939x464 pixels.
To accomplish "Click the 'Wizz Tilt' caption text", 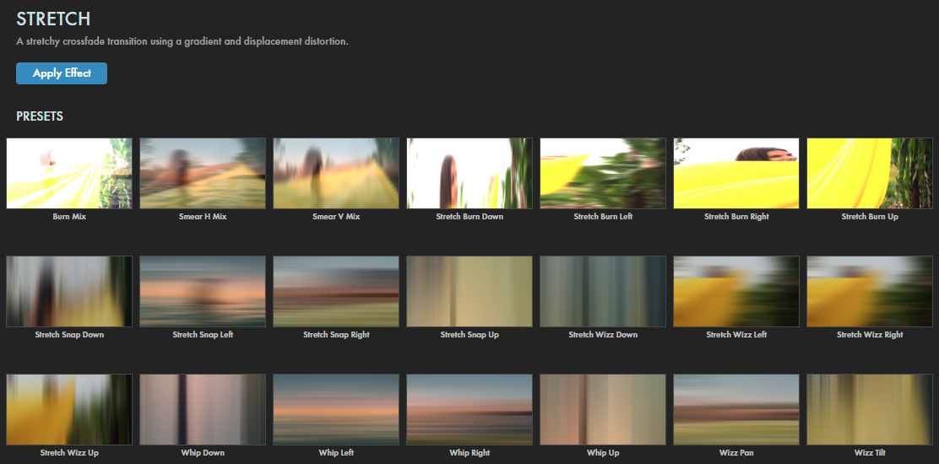I will (870, 453).
